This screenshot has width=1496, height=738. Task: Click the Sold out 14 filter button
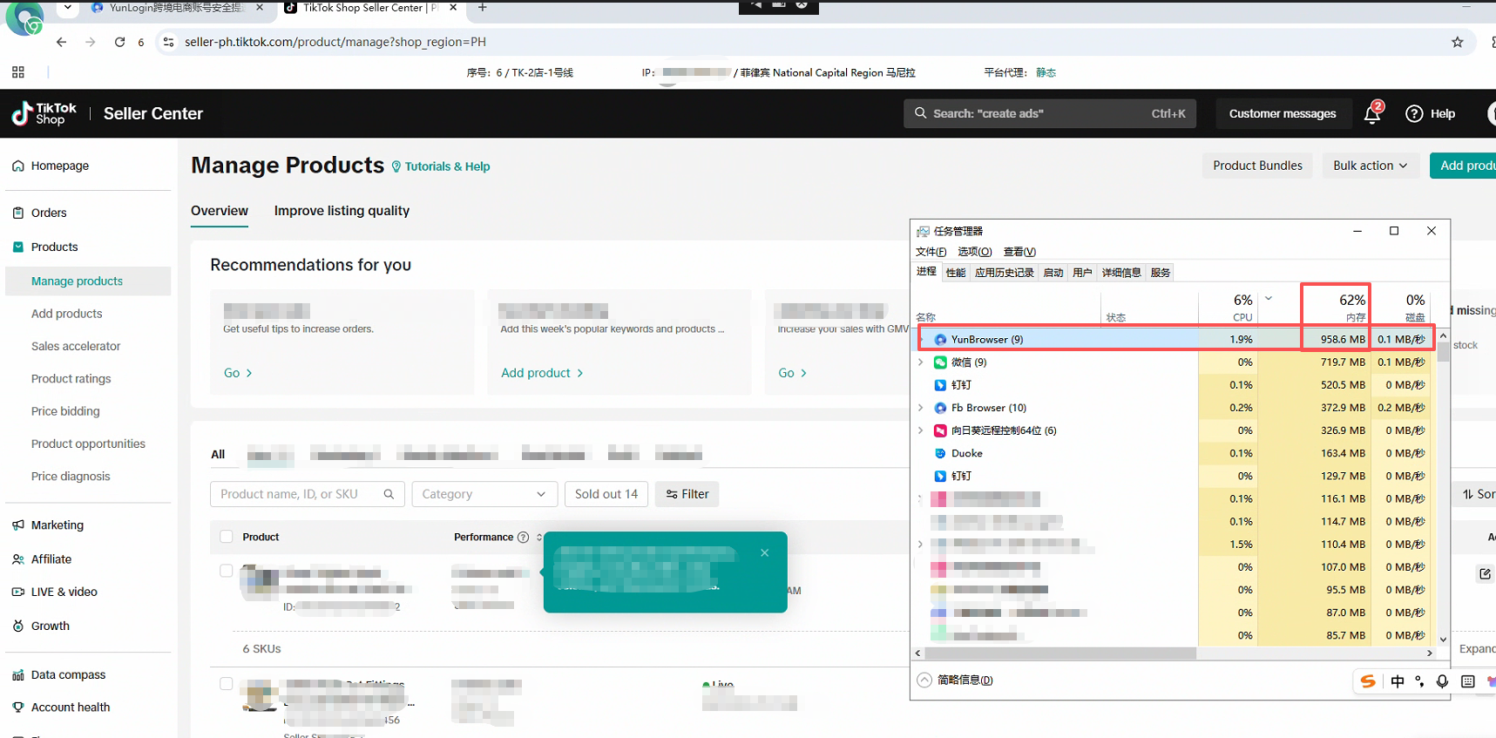tap(606, 494)
